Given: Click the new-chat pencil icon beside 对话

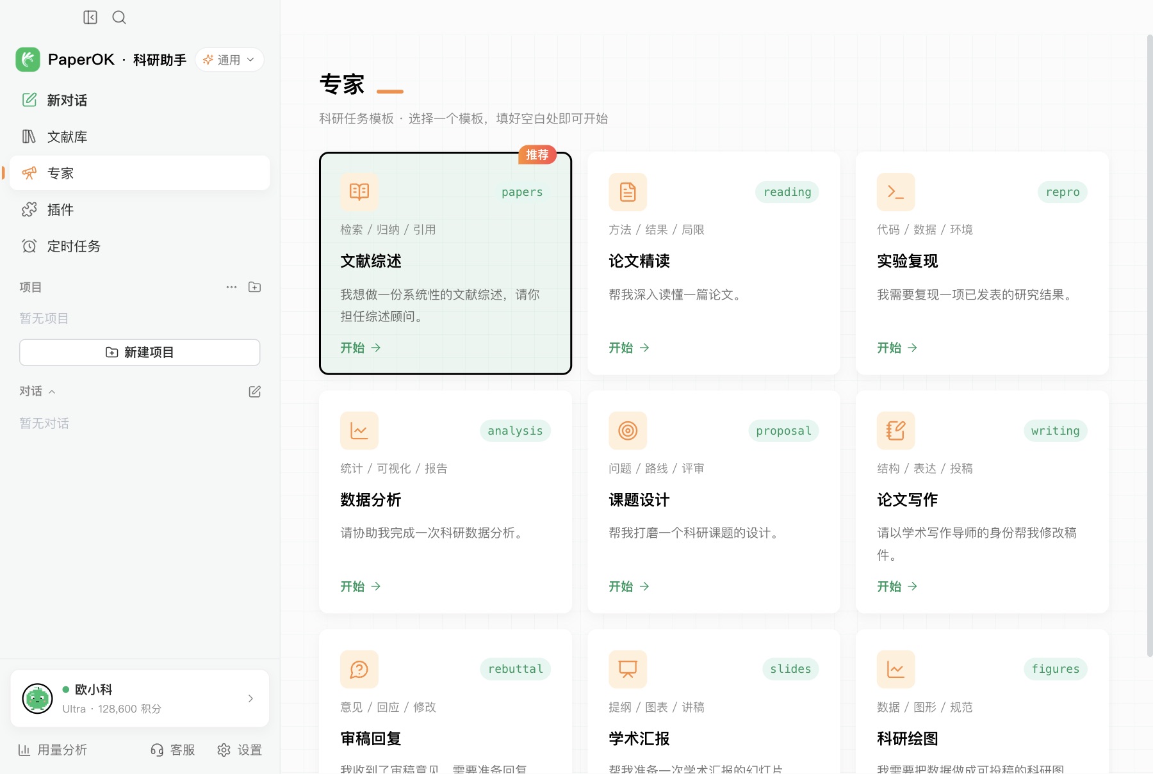Looking at the screenshot, I should (255, 391).
